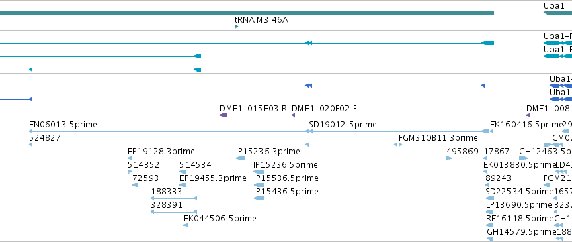Select the 188333 spliced alignment line
This screenshot has height=242, width=572.
[x=173, y=198]
